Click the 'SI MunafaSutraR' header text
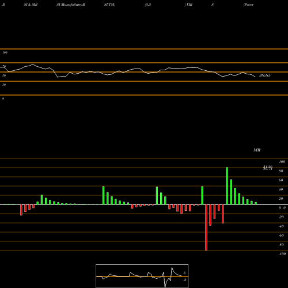Image resolution: width=288 pixels, height=288 pixels. (x=71, y=5)
